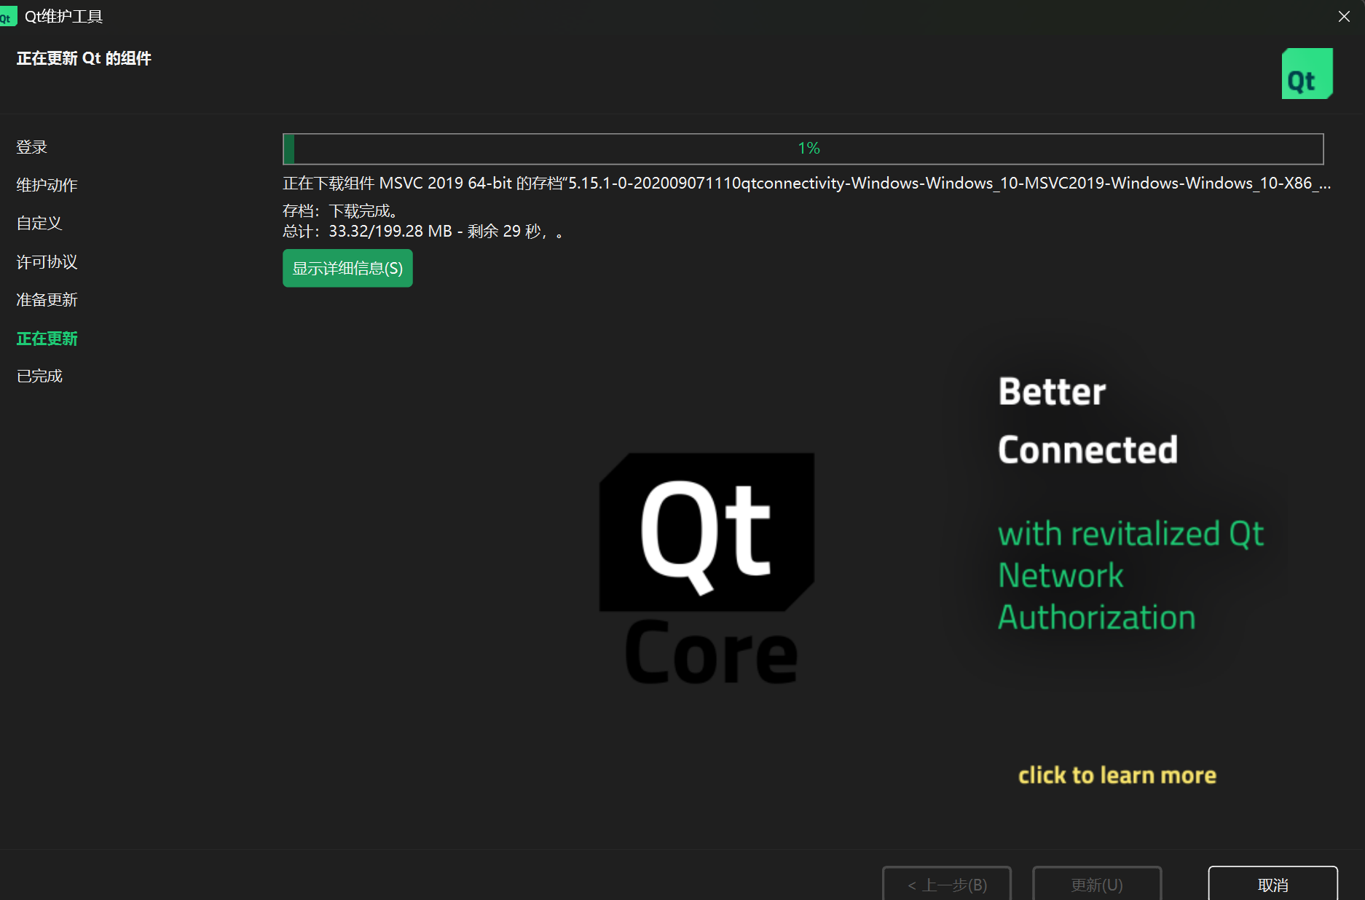Click the 总计 33.32/199.28 MB text
This screenshot has height=900, width=1365.
(x=423, y=232)
